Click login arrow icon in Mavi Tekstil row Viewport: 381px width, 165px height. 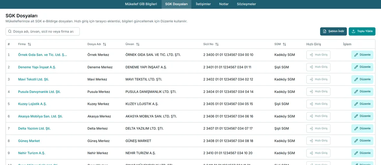point(311,79)
